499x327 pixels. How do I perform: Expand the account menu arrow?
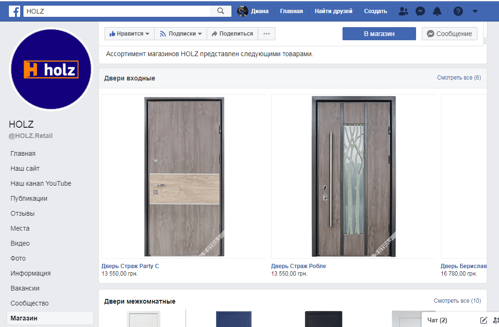tap(475, 11)
